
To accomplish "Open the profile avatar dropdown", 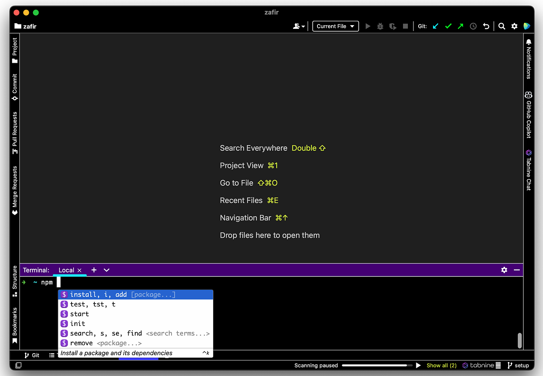I will (x=299, y=26).
